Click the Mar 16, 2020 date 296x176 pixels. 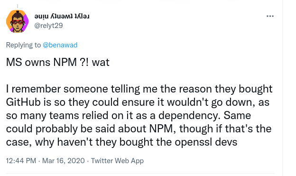click(64, 161)
